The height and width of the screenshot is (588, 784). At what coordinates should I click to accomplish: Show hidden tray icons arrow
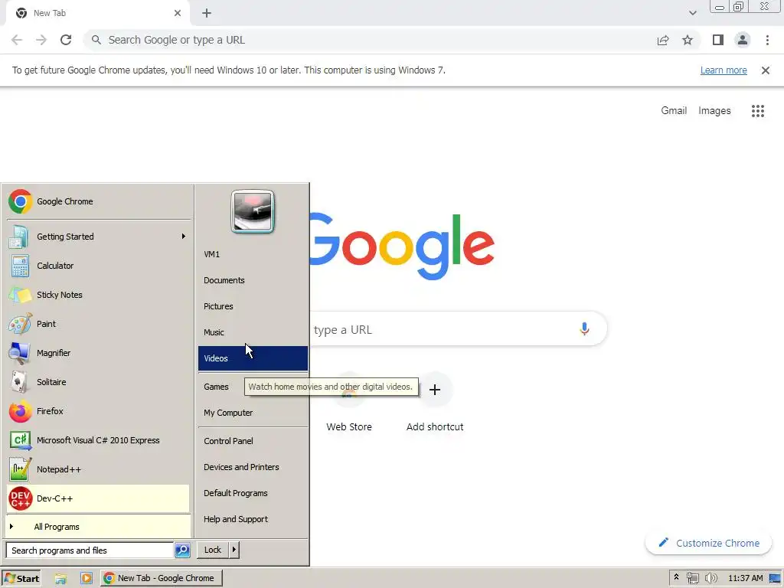676,577
